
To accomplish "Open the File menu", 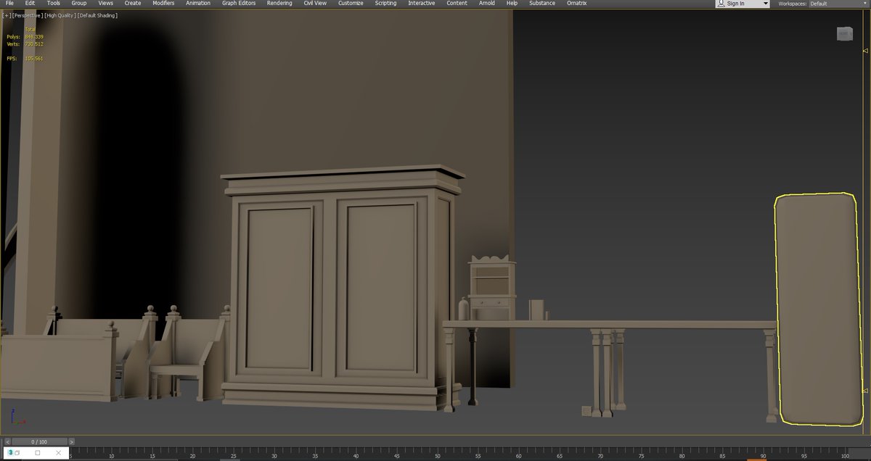I will pyautogui.click(x=9, y=3).
